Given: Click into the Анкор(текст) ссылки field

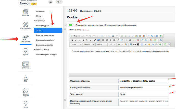Looking at the screenshot, I should point(144,88).
